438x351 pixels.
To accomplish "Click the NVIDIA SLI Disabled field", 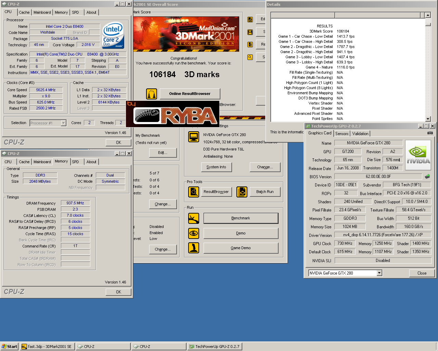I will point(383,261).
